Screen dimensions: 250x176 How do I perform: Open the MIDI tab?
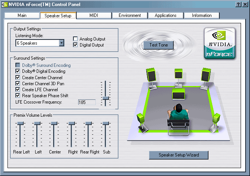coord(94,15)
